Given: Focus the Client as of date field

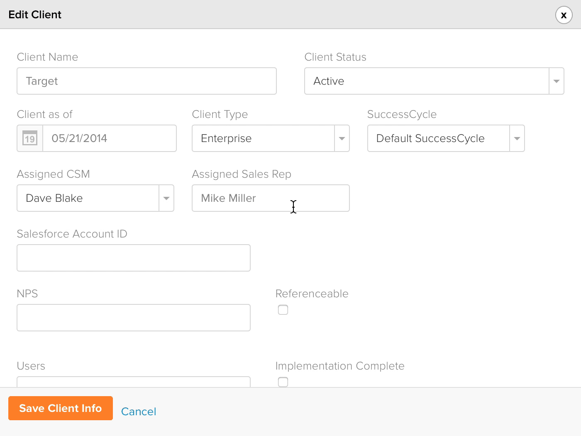Looking at the screenshot, I should click(x=110, y=138).
